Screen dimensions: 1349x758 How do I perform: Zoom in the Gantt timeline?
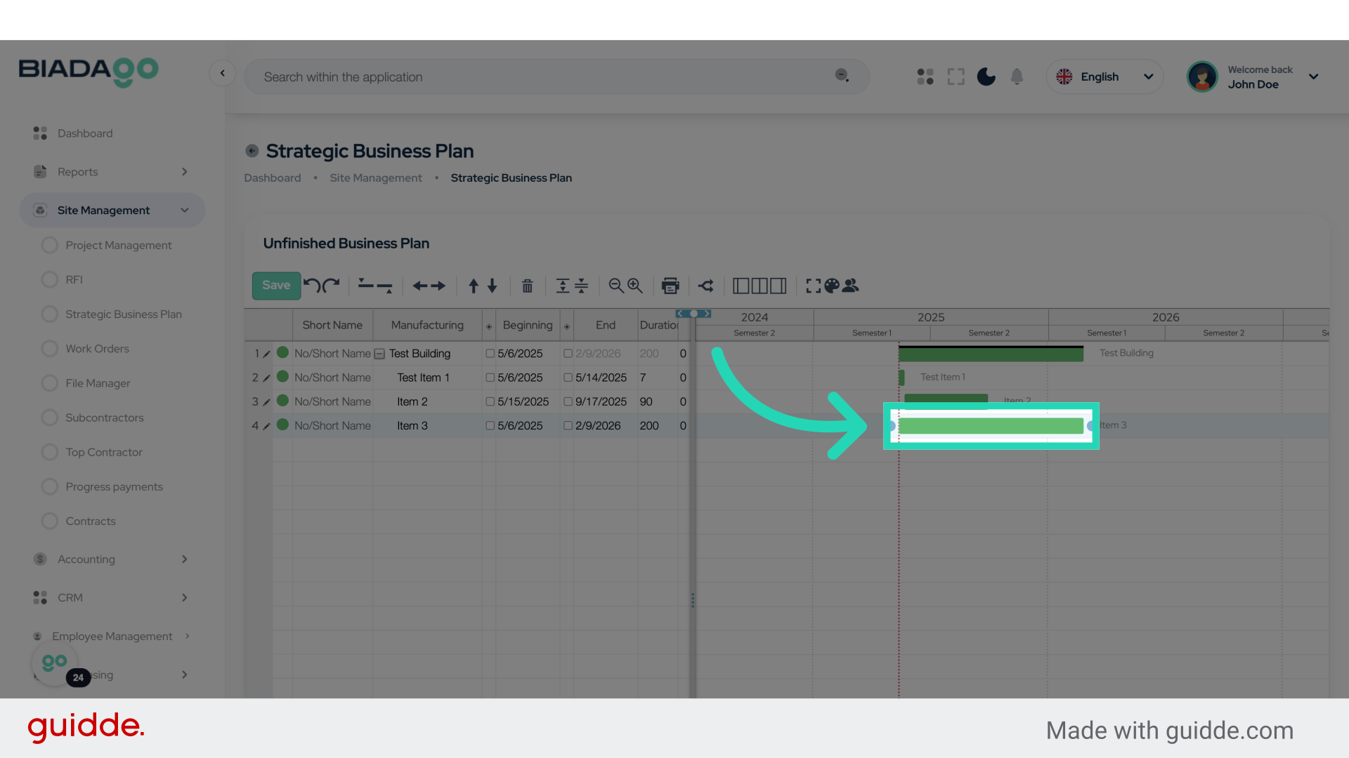point(635,286)
